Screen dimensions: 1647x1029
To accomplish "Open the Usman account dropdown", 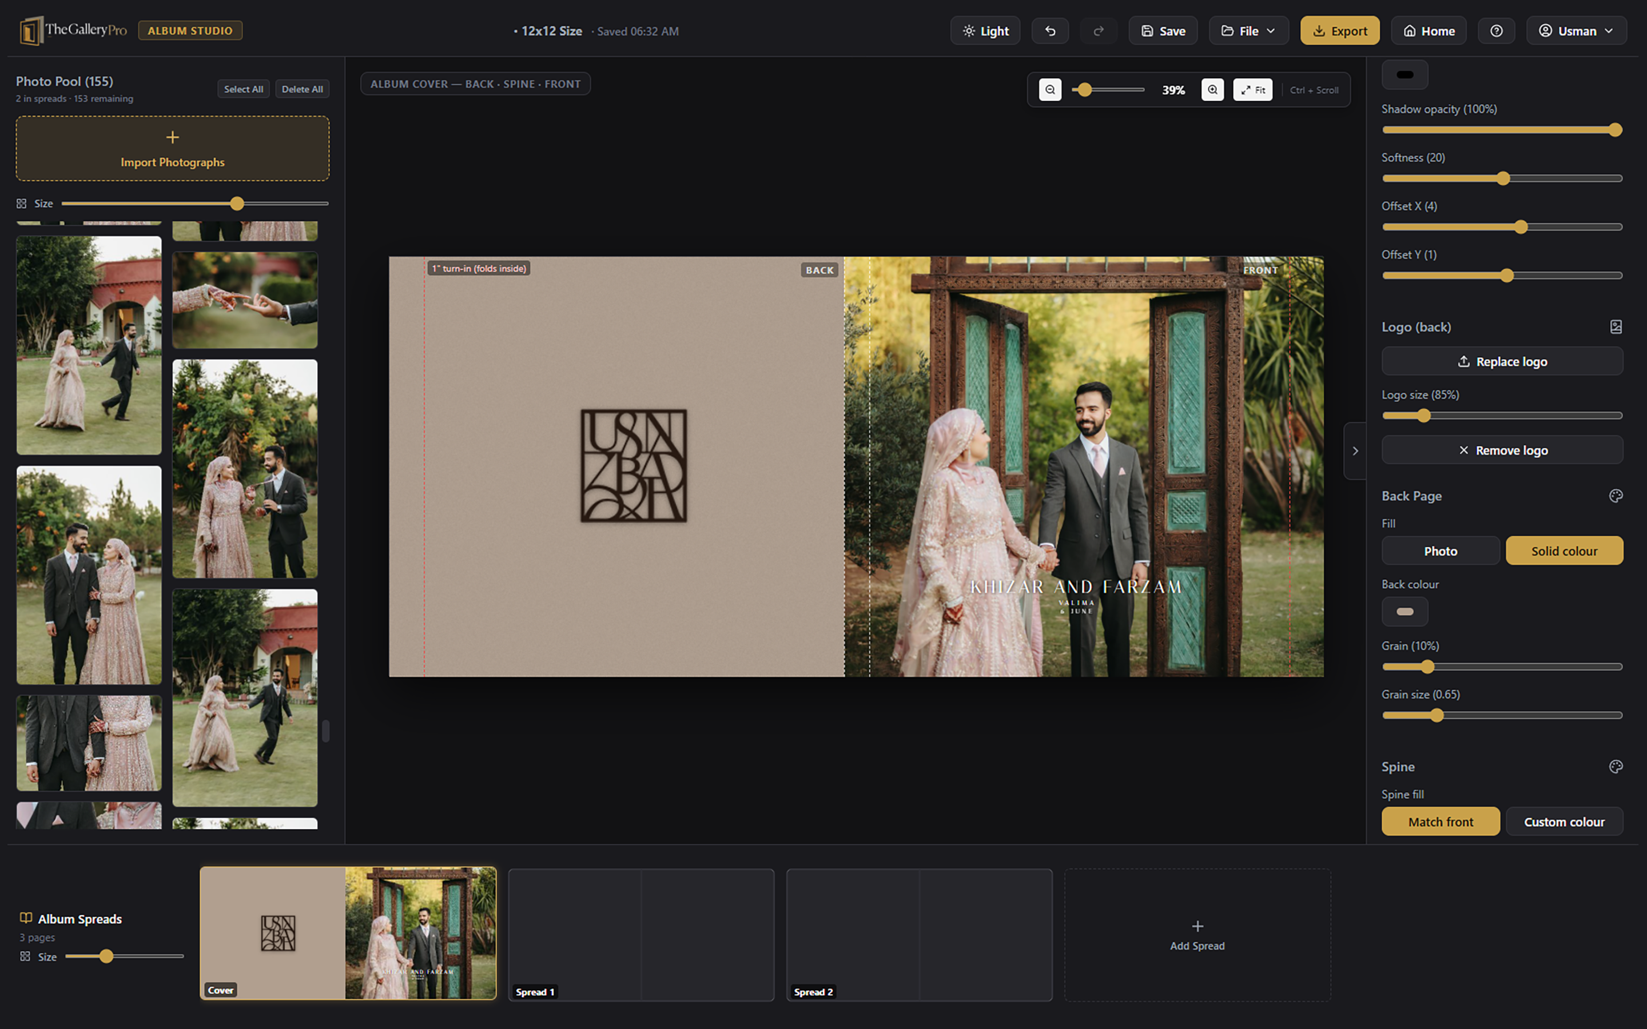I will [1576, 31].
